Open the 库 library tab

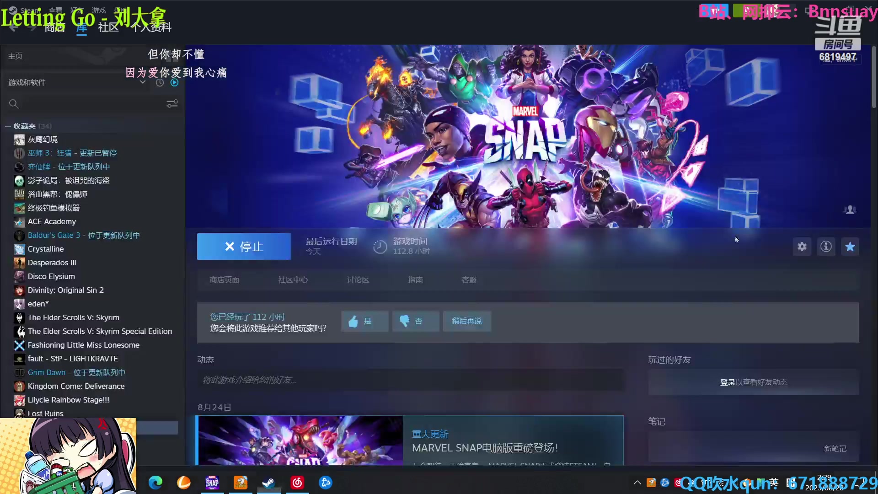pyautogui.click(x=81, y=27)
